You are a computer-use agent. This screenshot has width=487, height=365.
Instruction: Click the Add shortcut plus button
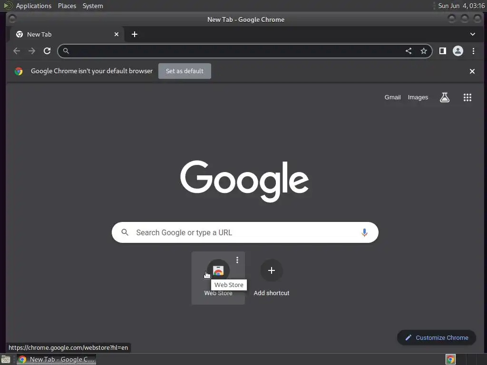(272, 270)
